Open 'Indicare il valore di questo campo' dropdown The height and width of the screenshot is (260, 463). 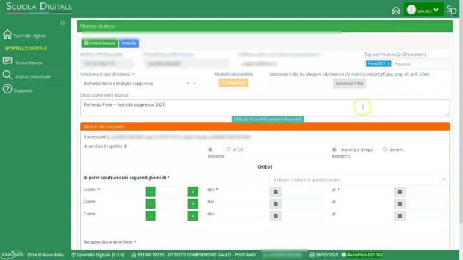coord(357,179)
